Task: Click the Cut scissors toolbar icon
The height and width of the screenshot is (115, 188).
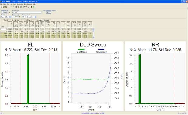Action: point(9,7)
